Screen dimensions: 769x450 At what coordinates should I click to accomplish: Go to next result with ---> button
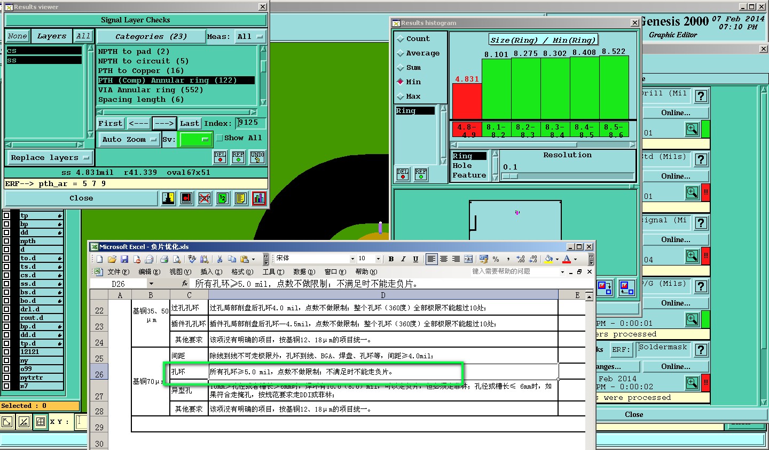pyautogui.click(x=164, y=124)
